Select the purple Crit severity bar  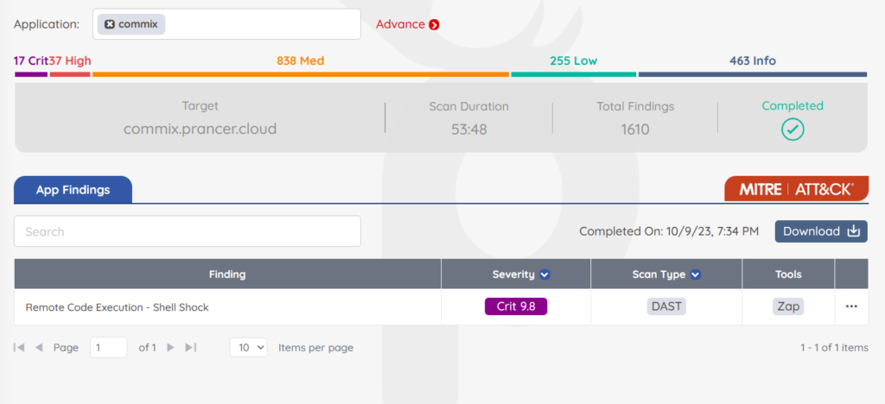pos(31,74)
